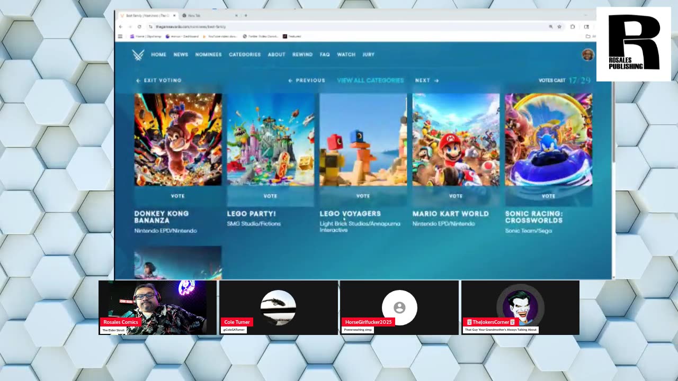The height and width of the screenshot is (381, 678).
Task: Click the browser back arrow
Action: click(121, 26)
